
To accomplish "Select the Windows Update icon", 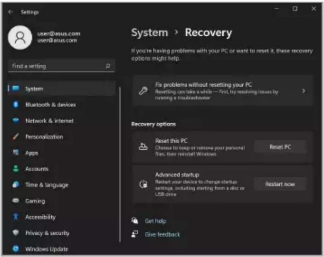I will coord(16,249).
